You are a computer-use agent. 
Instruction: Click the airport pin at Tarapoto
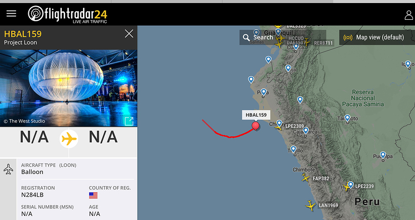click(348, 119)
